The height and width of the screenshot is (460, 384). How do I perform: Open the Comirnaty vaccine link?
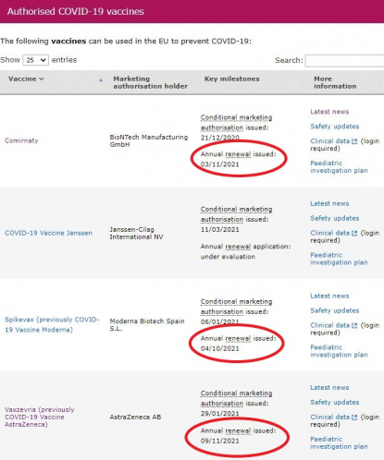(21, 140)
